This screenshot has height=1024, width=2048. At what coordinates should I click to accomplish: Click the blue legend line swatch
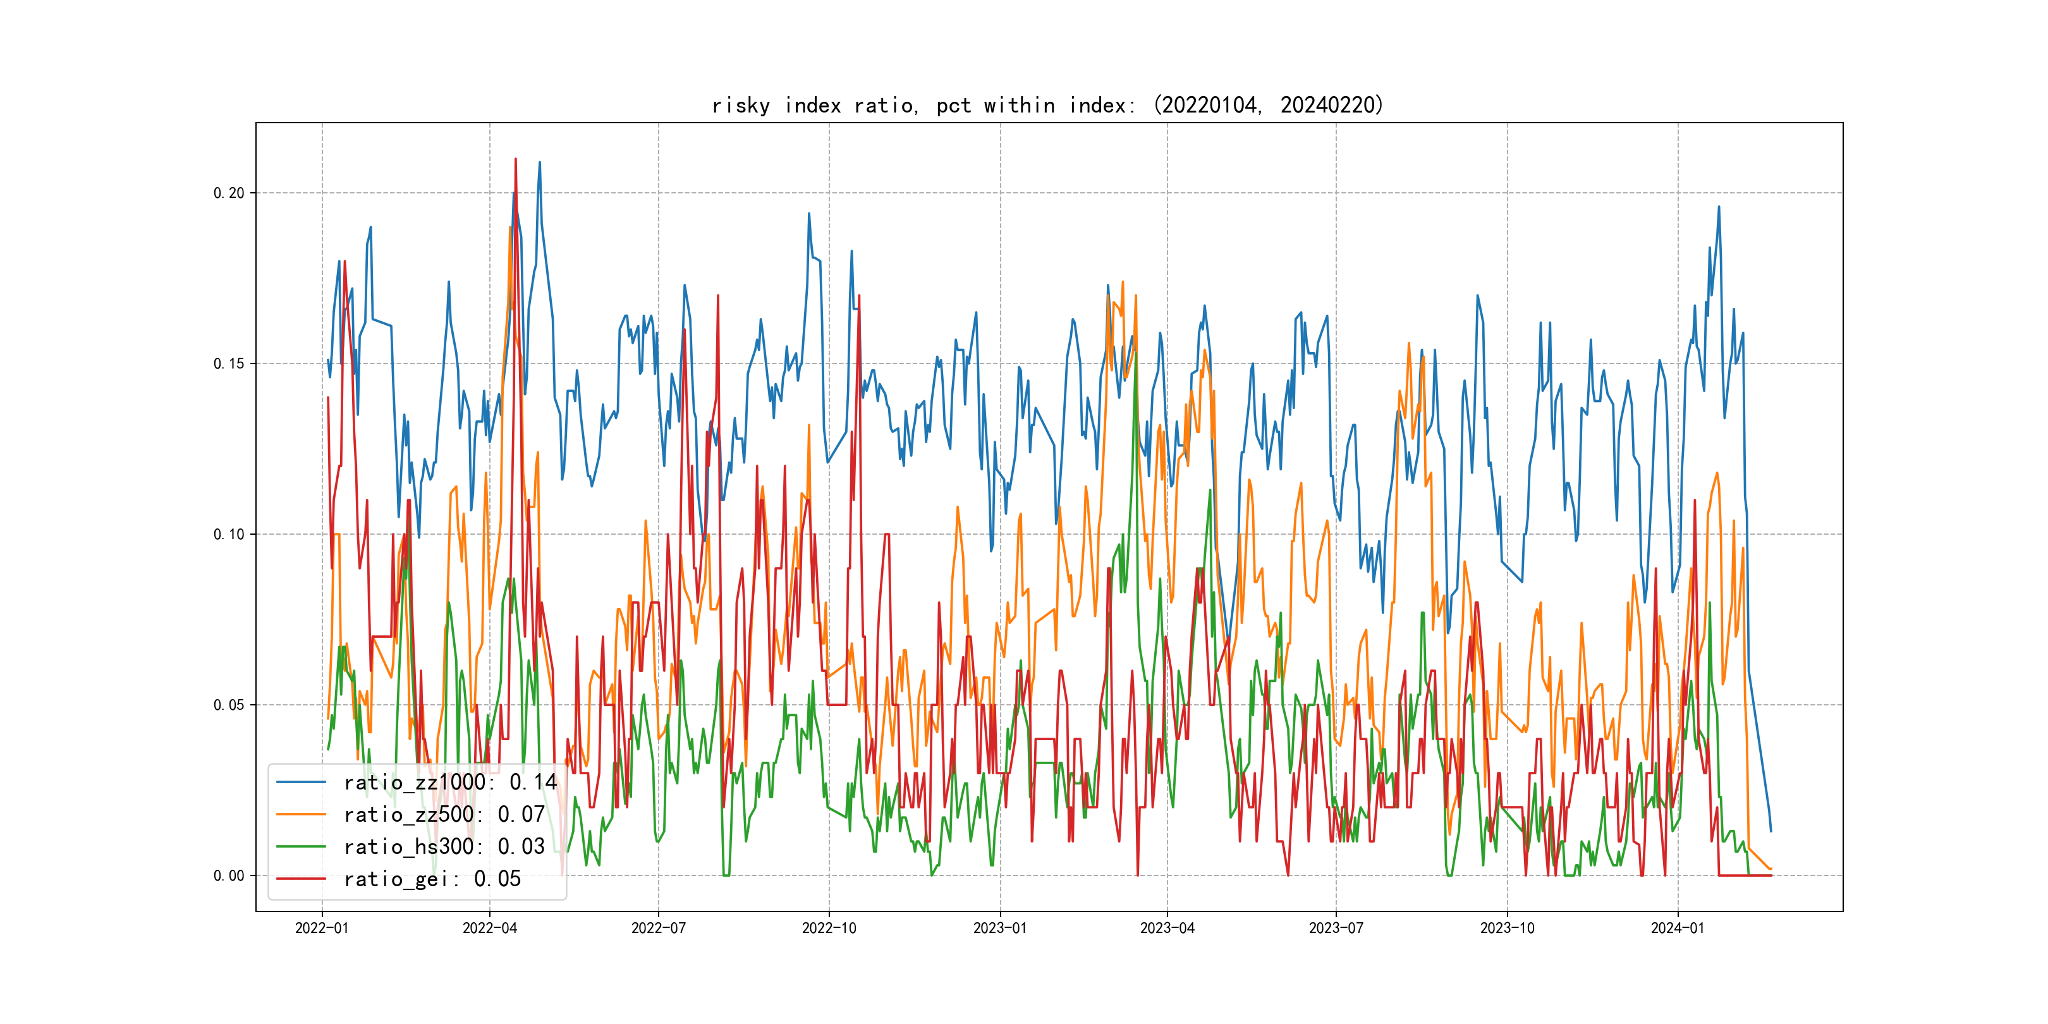click(x=300, y=783)
